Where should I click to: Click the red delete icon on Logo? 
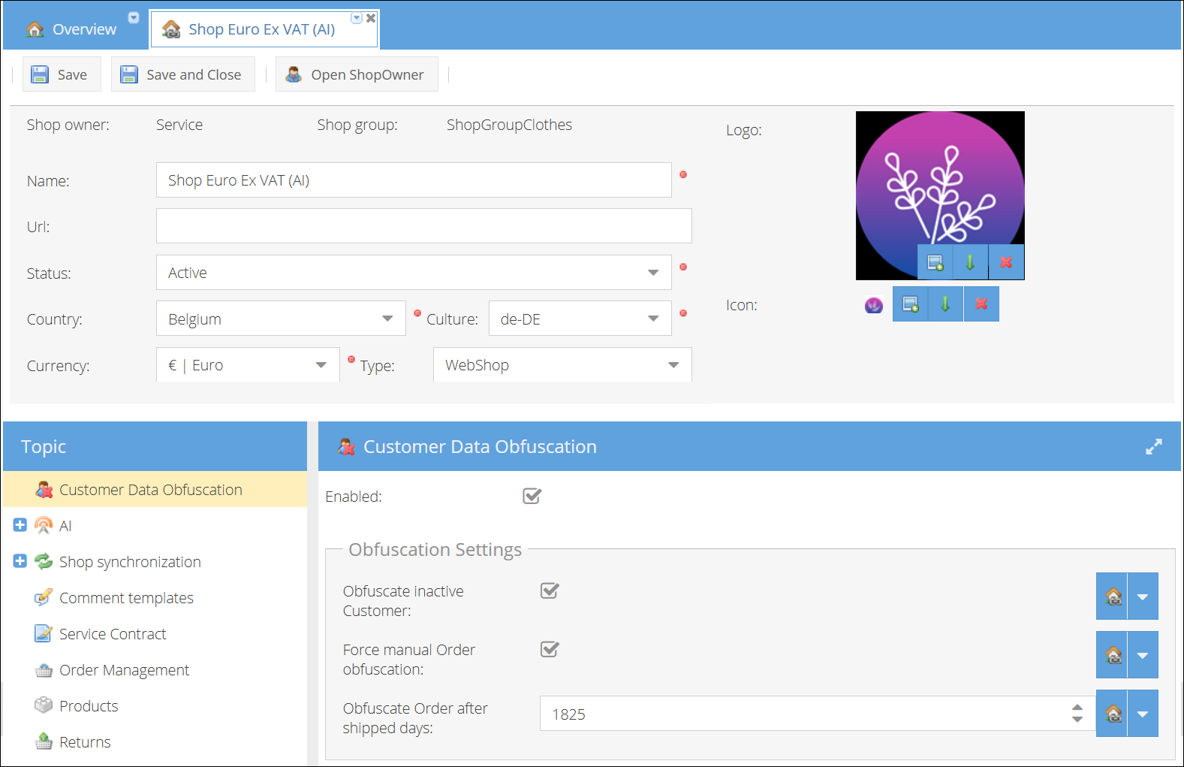pyautogui.click(x=1006, y=262)
